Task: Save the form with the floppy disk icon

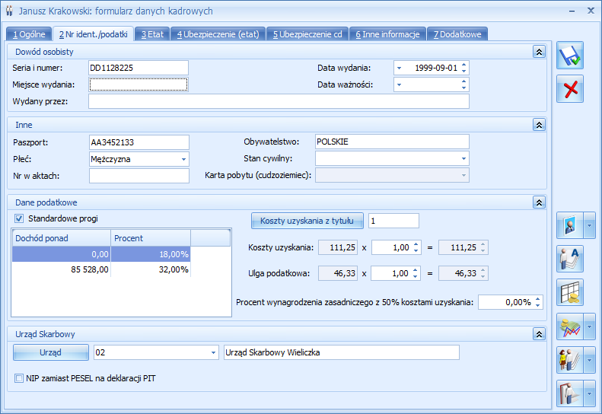Action: click(570, 56)
